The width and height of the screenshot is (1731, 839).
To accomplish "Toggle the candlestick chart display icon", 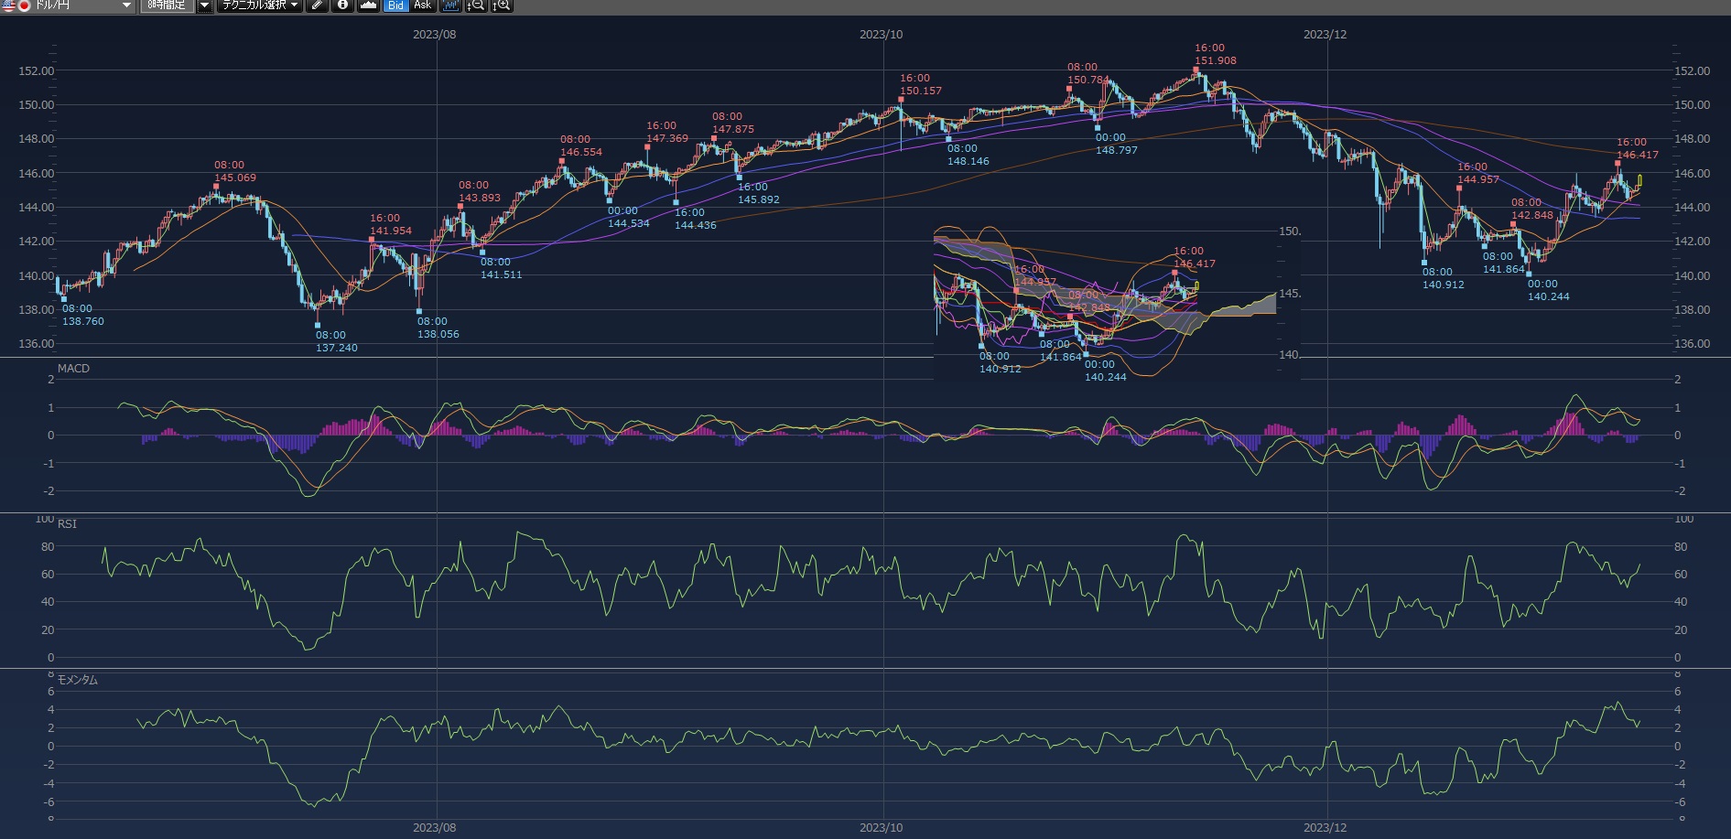I will [449, 5].
